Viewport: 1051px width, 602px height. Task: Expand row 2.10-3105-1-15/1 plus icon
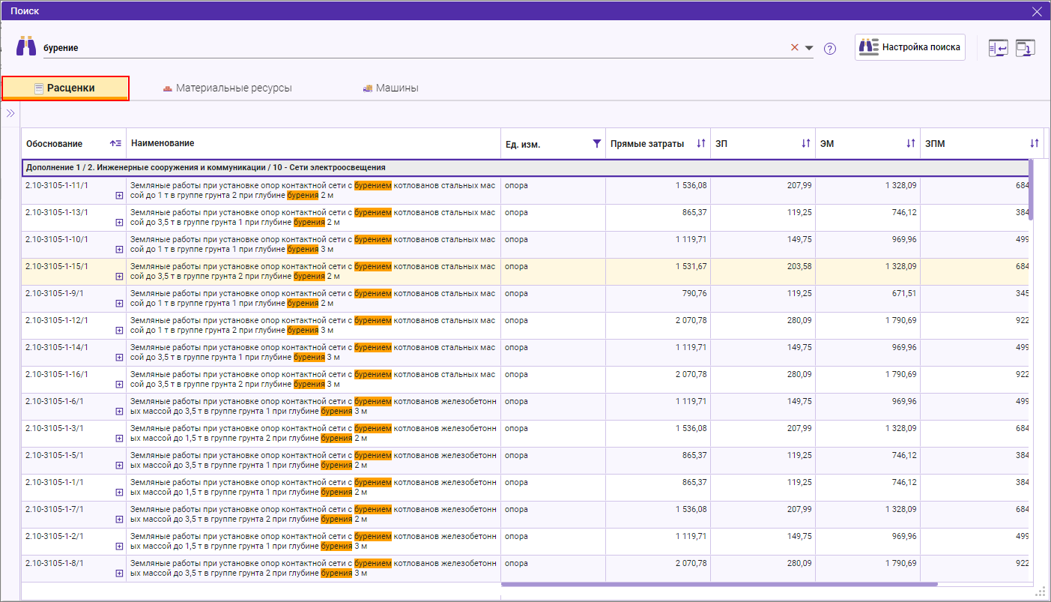coord(119,277)
